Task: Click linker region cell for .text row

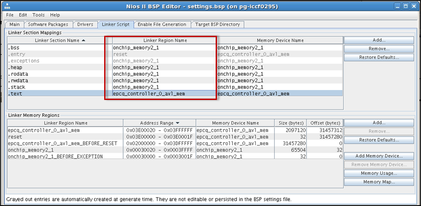Action: 164,94
